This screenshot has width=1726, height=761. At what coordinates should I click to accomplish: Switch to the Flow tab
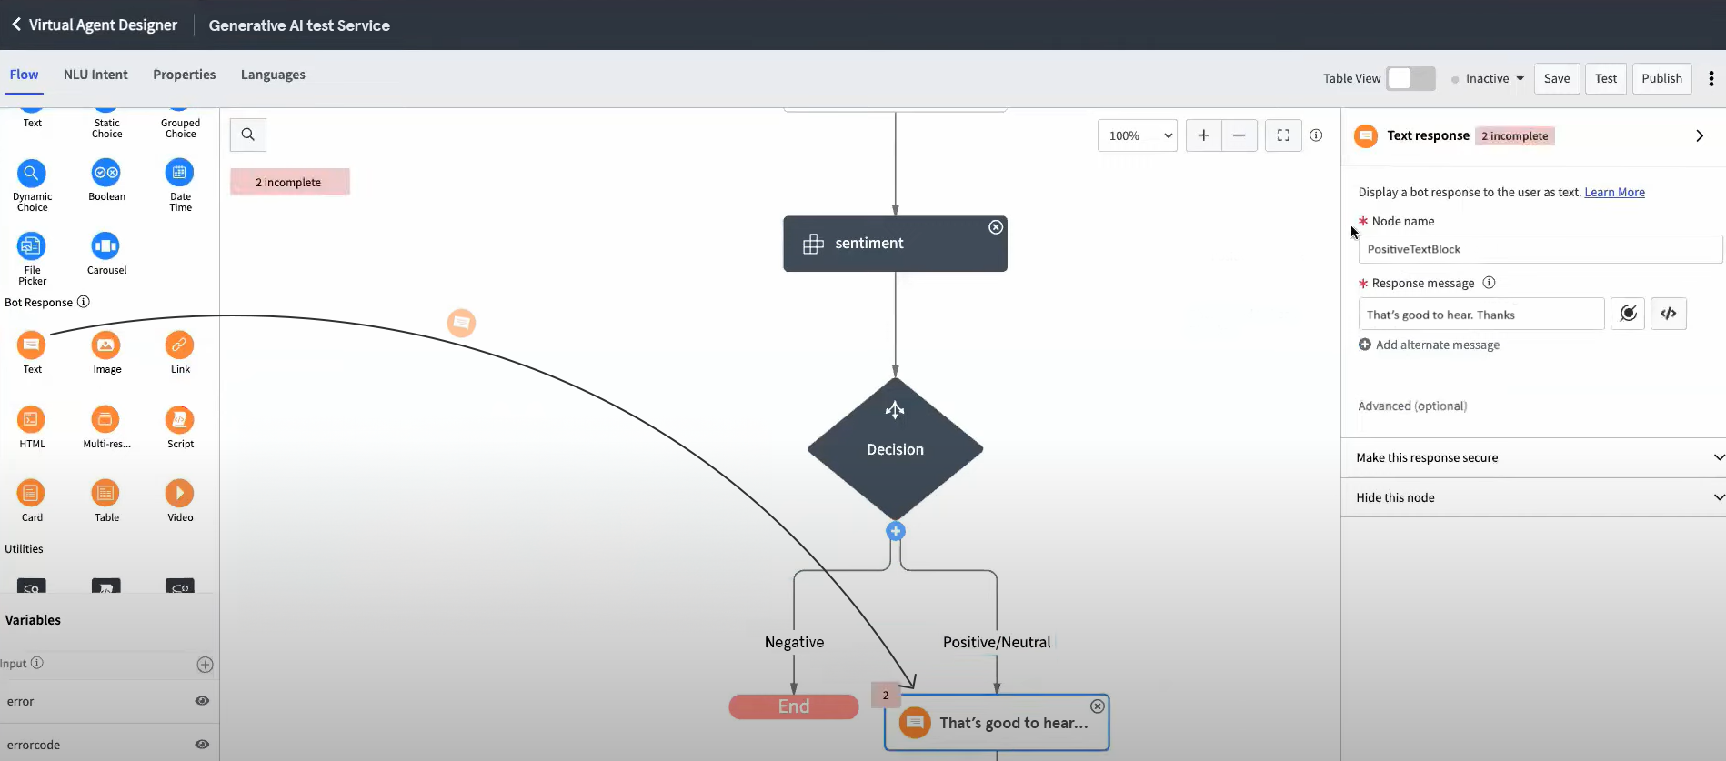[x=24, y=75]
